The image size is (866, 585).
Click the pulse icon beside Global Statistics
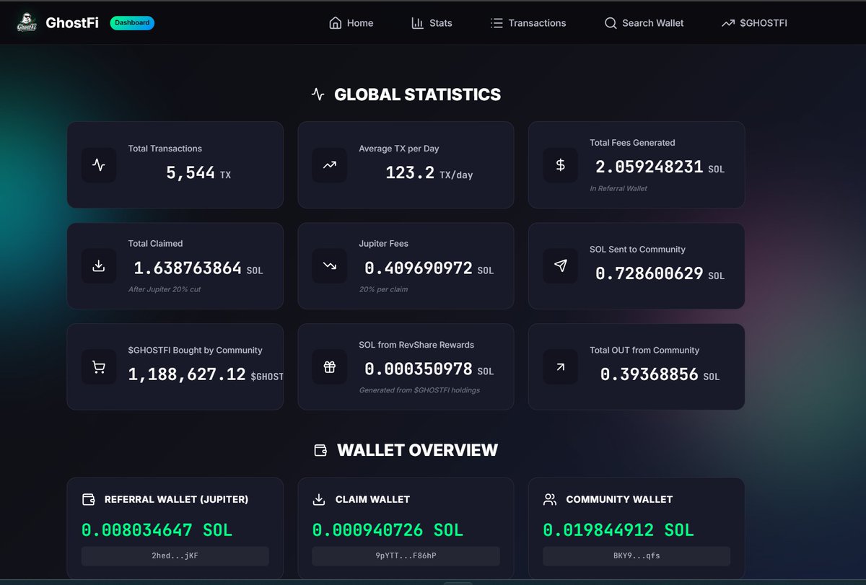[x=318, y=94]
